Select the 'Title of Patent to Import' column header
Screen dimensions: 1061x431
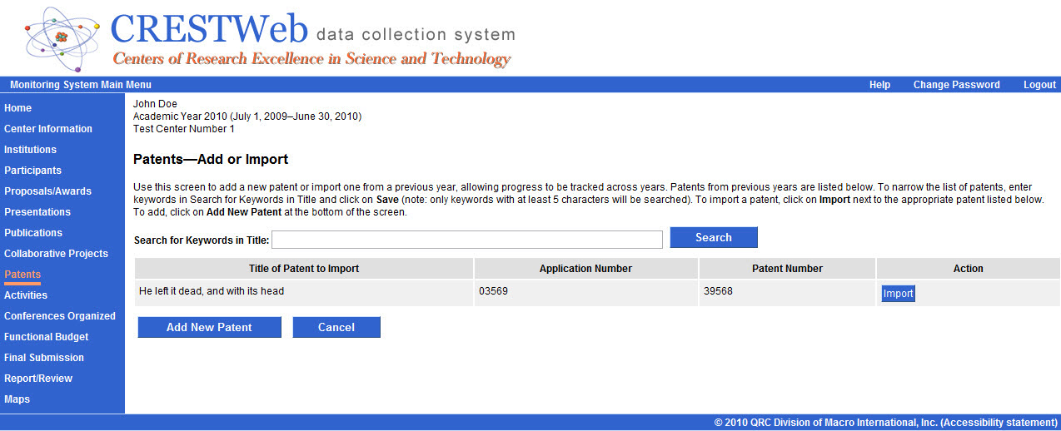(304, 269)
